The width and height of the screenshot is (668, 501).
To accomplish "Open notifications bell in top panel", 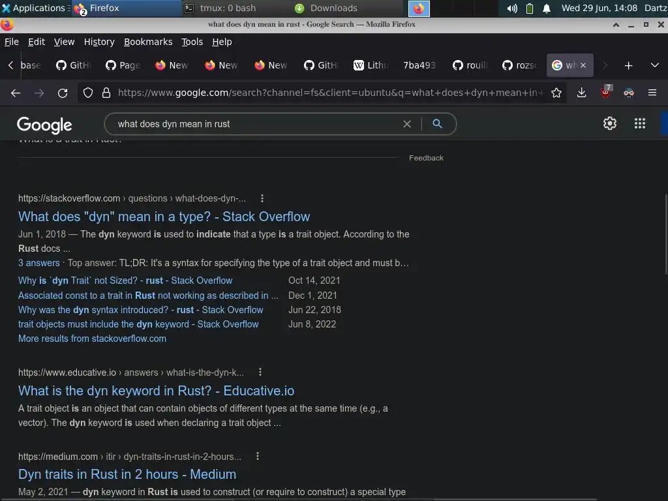I will tap(547, 8).
